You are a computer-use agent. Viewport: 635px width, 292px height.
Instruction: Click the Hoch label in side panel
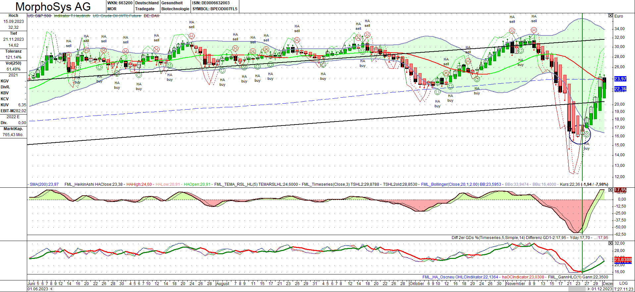click(13, 16)
